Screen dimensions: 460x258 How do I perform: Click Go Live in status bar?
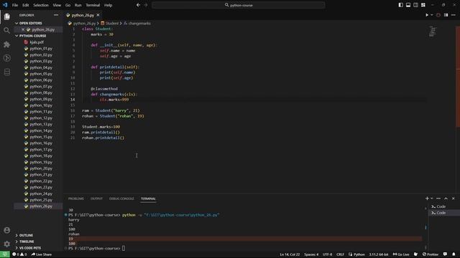[401, 254]
